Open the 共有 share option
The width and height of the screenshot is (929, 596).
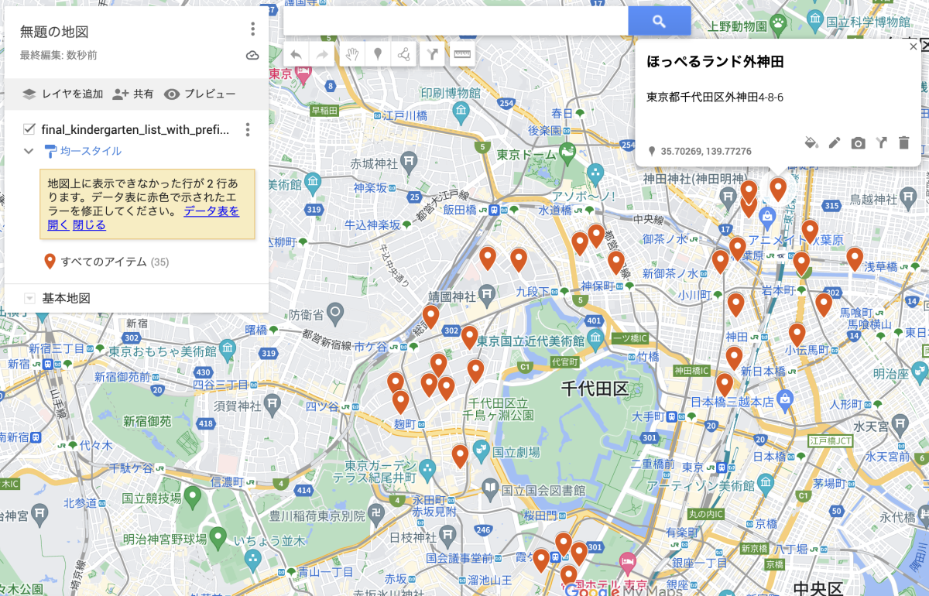pos(133,94)
